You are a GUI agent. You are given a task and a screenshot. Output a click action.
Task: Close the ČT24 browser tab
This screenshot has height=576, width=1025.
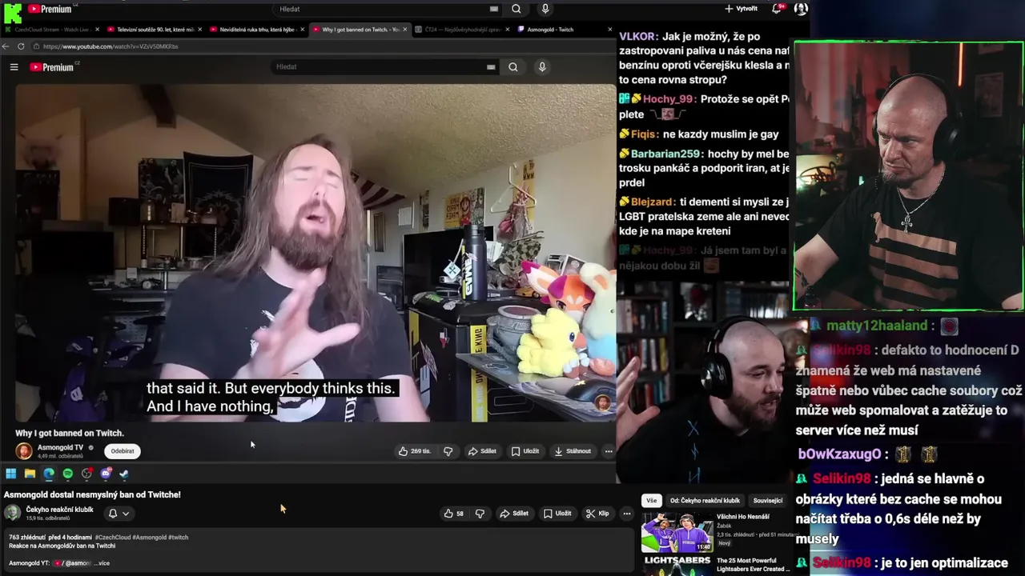click(508, 30)
